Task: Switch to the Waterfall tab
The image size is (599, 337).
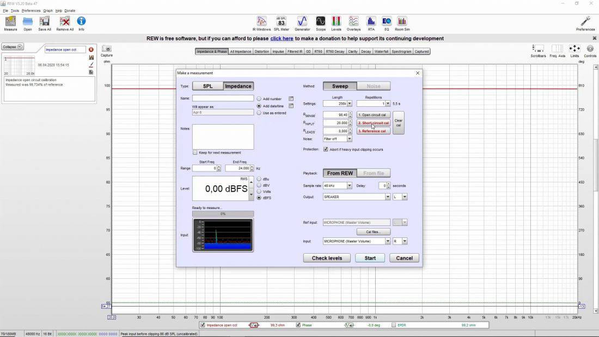Action: 381,51
